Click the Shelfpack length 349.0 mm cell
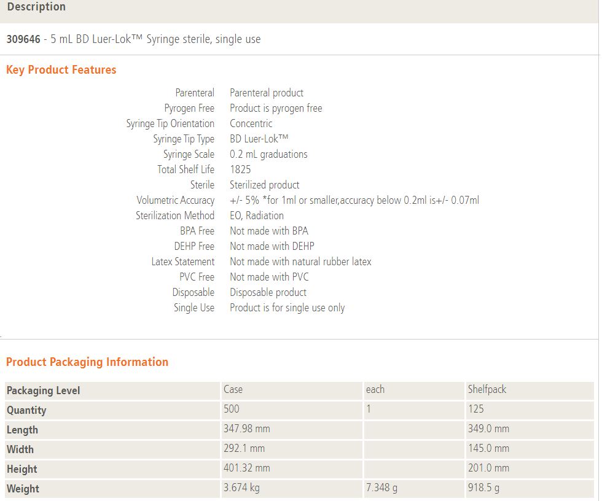602x501 pixels. (x=488, y=429)
